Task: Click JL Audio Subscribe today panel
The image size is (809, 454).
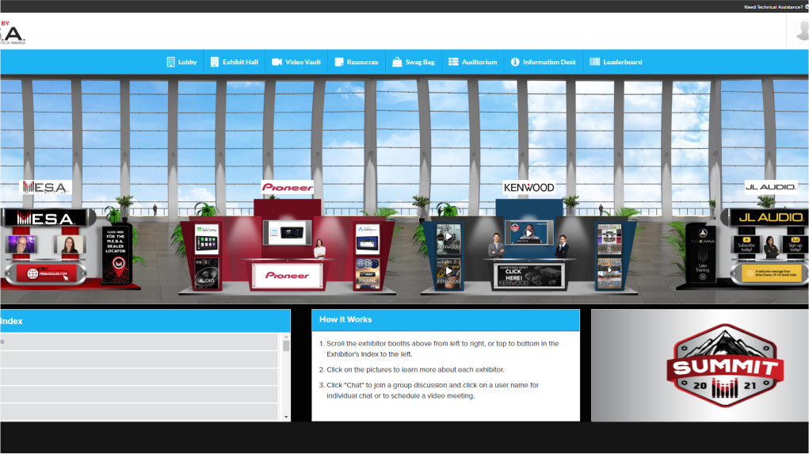Action: (746, 244)
